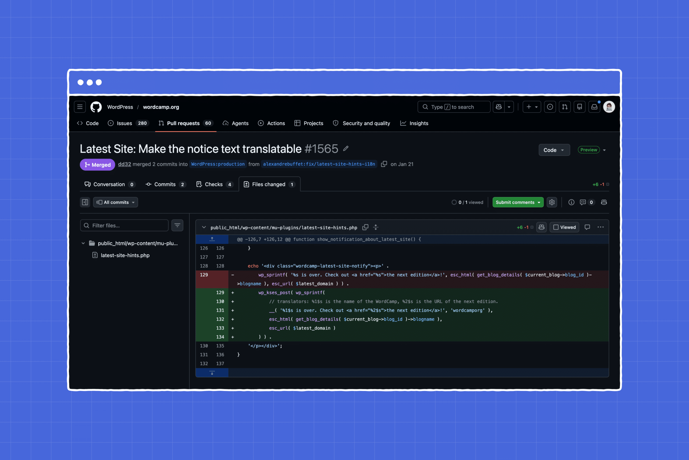This screenshot has height=460, width=689.
Task: Ask Copilot about this file diff
Action: point(541,227)
